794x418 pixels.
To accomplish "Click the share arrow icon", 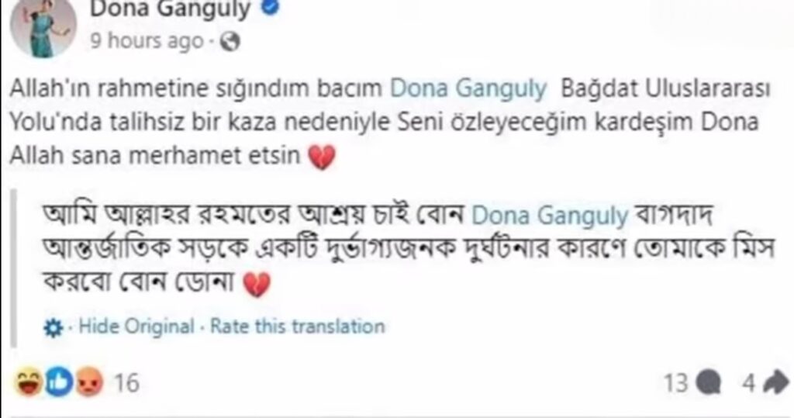I will pyautogui.click(x=775, y=383).
